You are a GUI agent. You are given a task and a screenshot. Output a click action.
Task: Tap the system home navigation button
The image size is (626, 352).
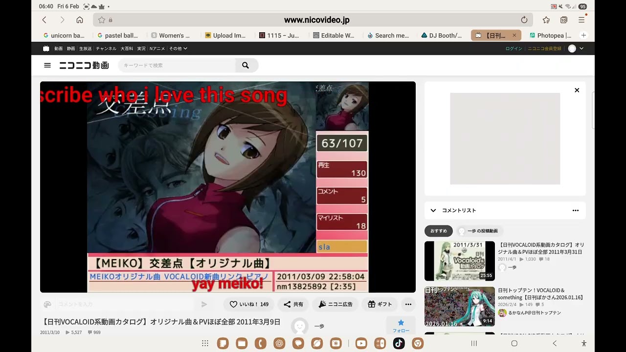[x=514, y=344]
